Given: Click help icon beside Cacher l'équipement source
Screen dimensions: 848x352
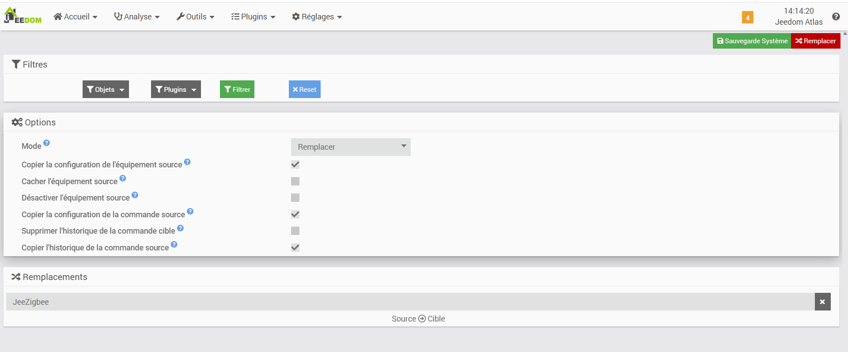Looking at the screenshot, I should (x=123, y=178).
